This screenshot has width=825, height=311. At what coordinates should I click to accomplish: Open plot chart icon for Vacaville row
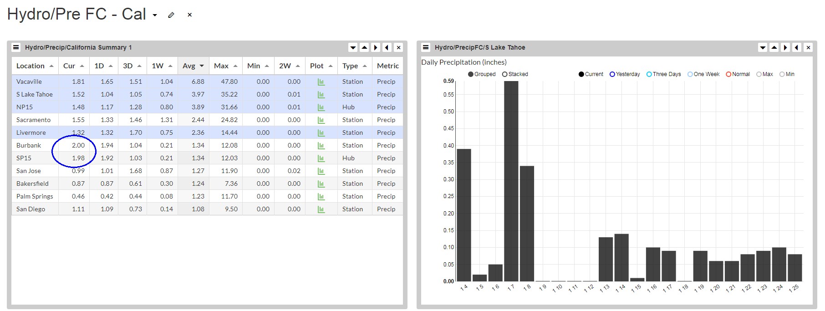[321, 82]
